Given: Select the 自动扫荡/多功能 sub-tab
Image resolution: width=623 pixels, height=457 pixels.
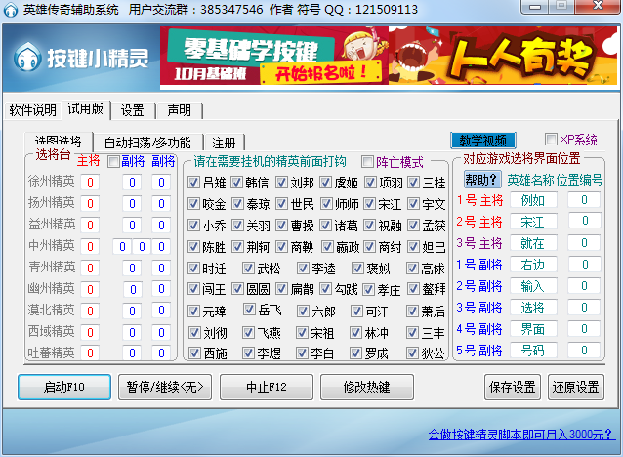Looking at the screenshot, I should point(147,143).
